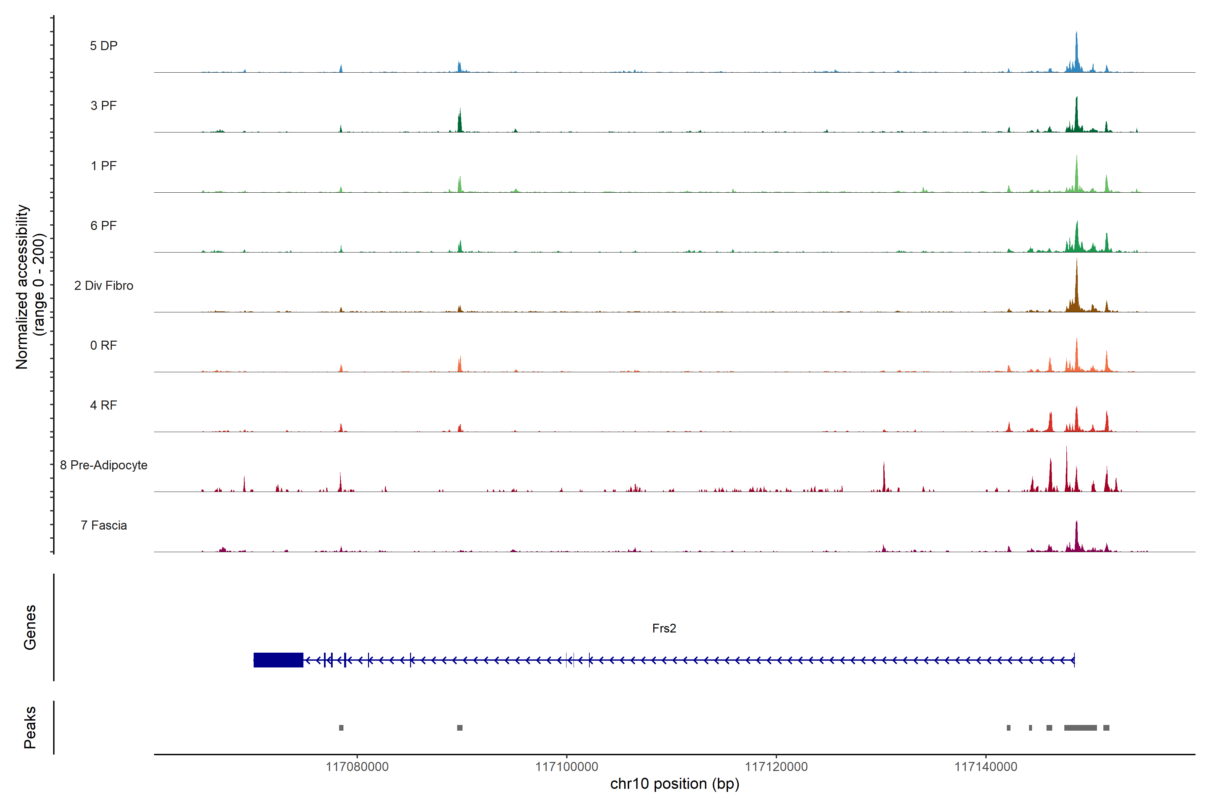
Task: Click the 117140000 axis tick label
Action: 986,767
